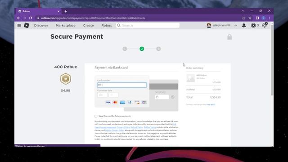Open the currency exchange 'may apply' link
This screenshot has width=288, height=162.
click(211, 104)
